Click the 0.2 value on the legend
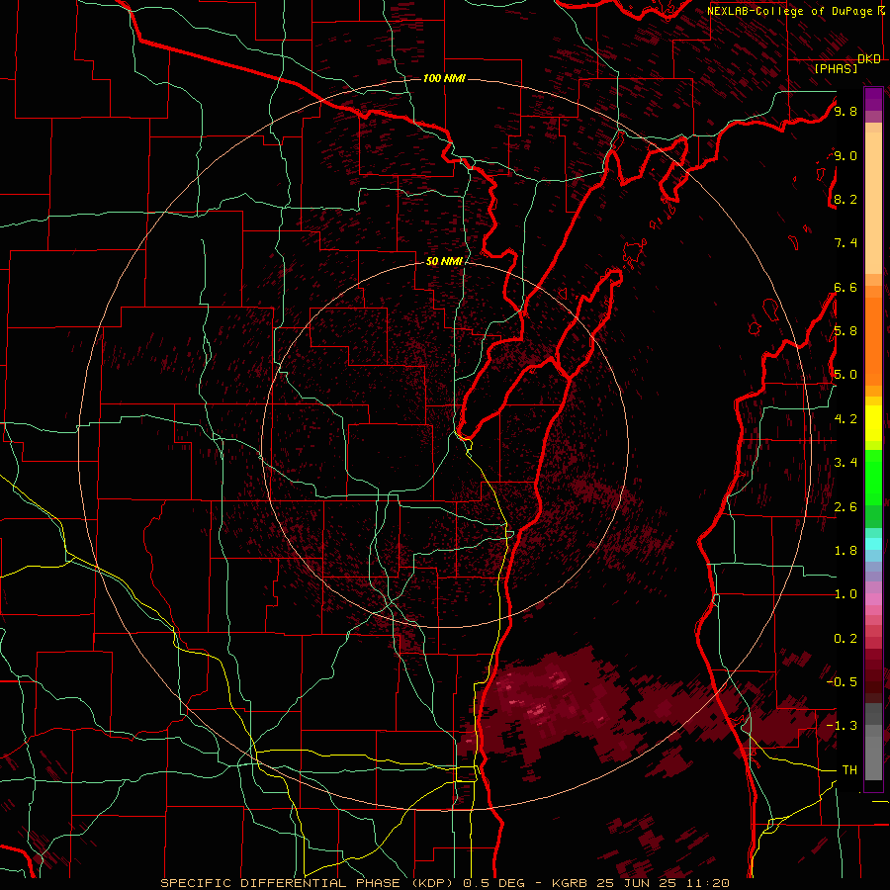Screen dimensions: 890x890 click(845, 639)
